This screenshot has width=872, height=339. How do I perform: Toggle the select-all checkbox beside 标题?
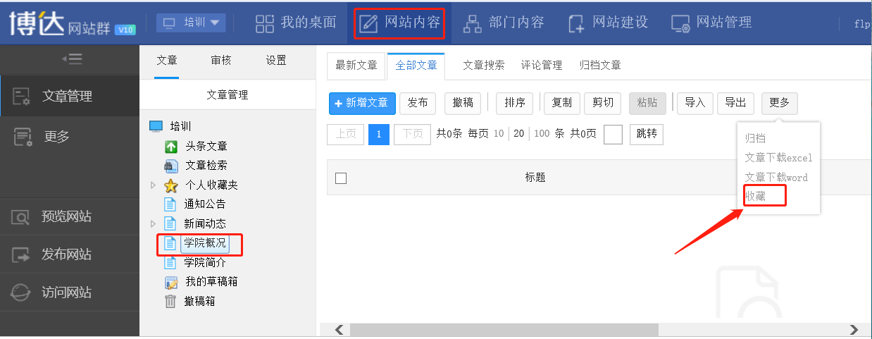pos(341,178)
